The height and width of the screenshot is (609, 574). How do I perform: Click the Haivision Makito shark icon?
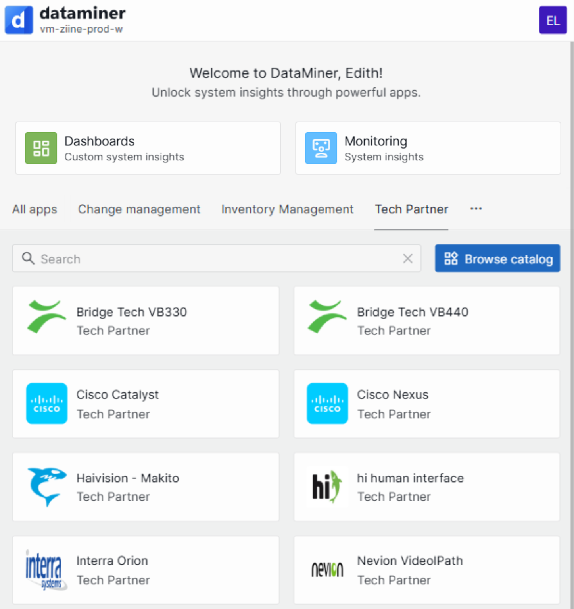[x=46, y=487]
